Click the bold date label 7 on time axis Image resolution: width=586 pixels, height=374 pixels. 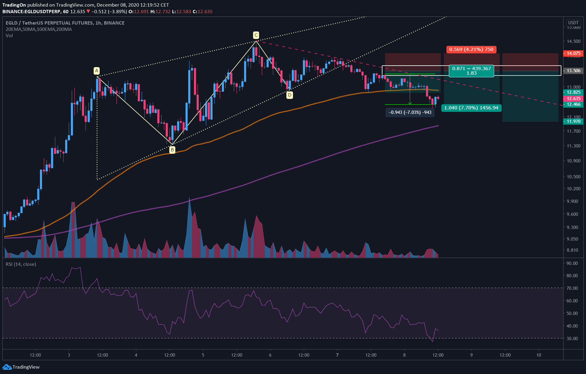(x=337, y=355)
